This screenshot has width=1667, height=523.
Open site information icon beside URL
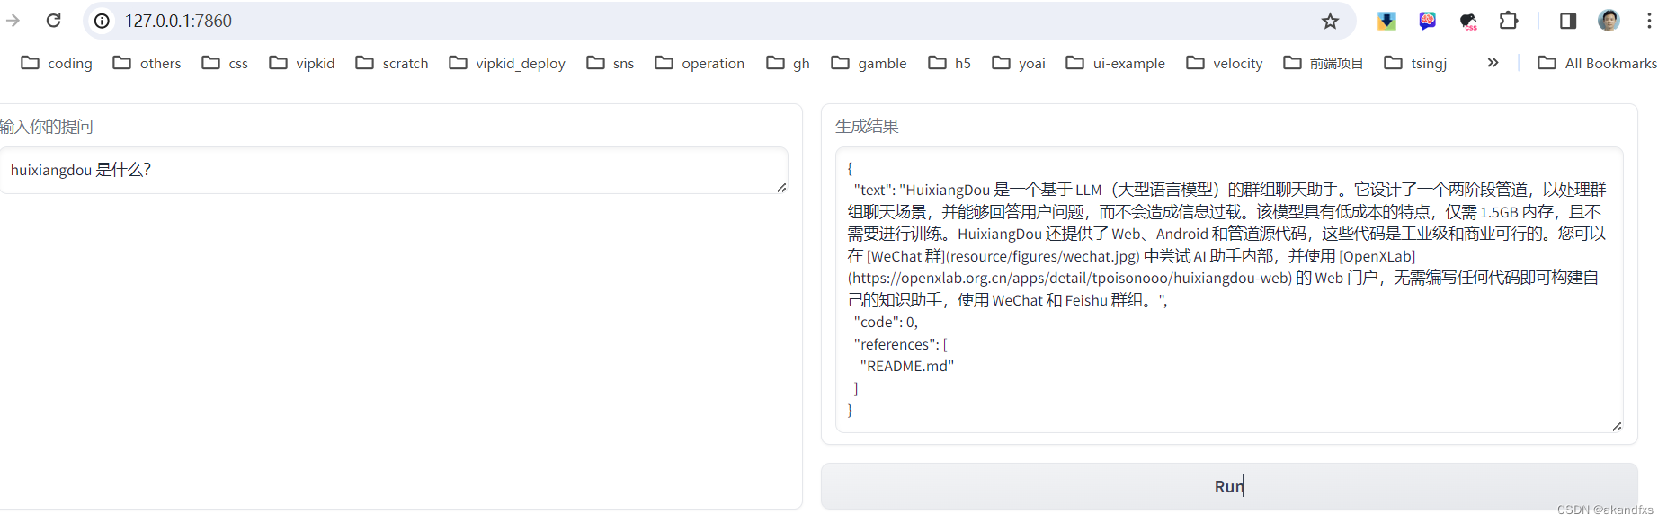point(103,21)
